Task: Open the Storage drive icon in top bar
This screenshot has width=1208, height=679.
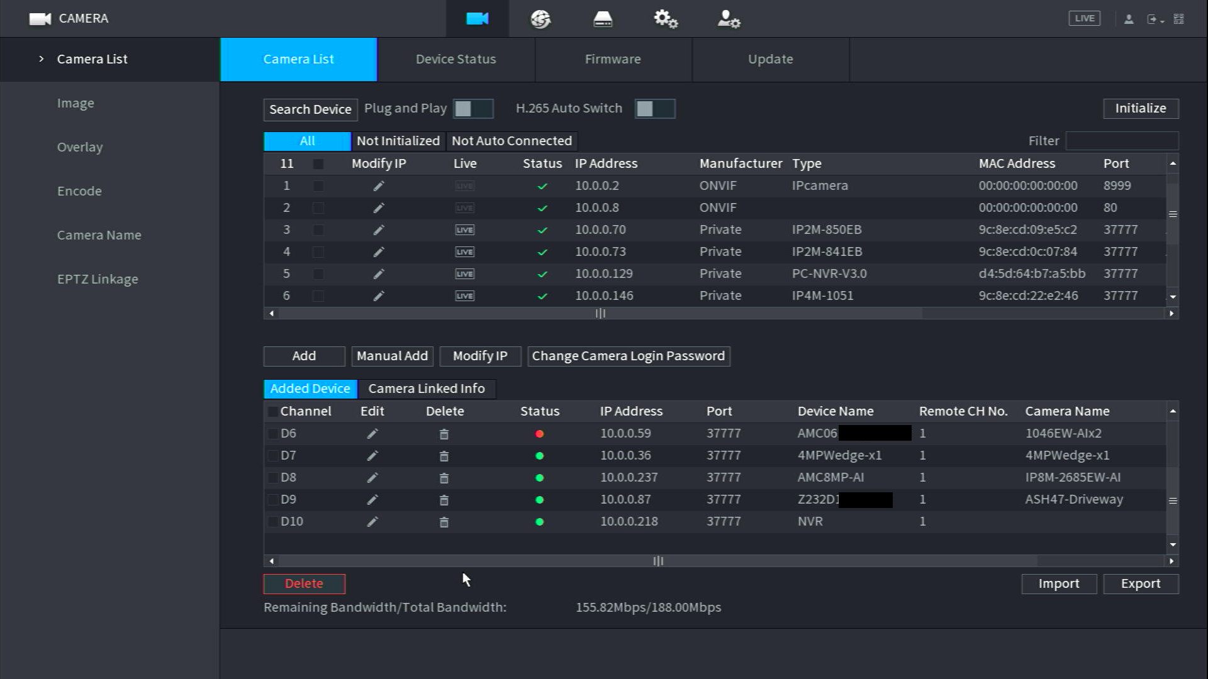Action: coord(603,19)
